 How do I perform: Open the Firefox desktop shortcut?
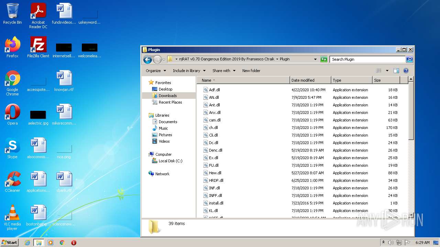[12, 47]
